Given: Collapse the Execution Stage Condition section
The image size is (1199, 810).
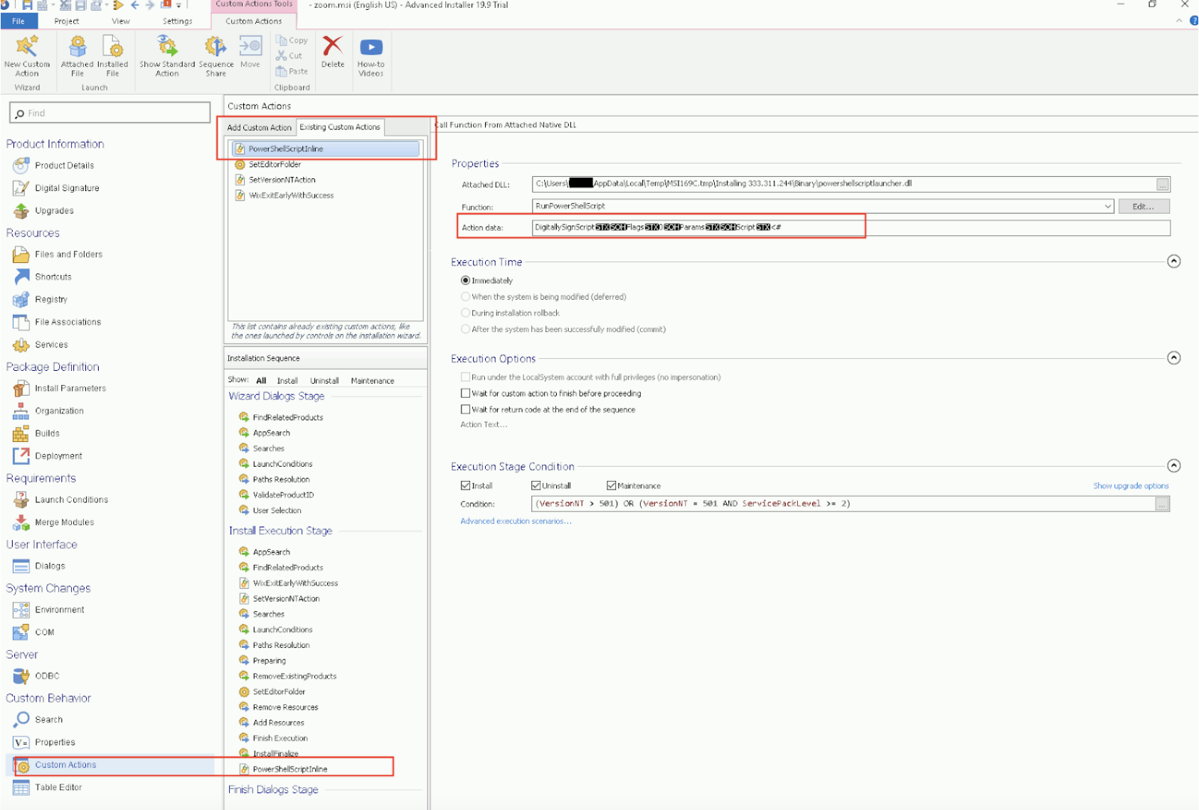Looking at the screenshot, I should (1173, 466).
